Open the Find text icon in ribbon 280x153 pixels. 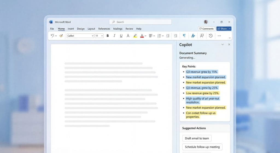pos(202,36)
